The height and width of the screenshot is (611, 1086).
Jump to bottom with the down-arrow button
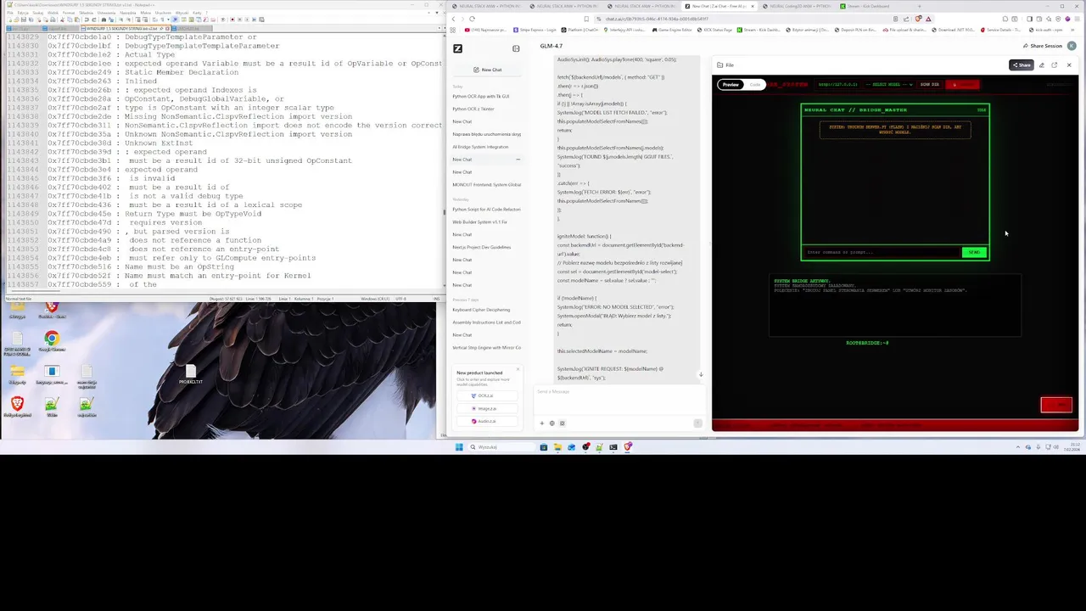tap(701, 374)
